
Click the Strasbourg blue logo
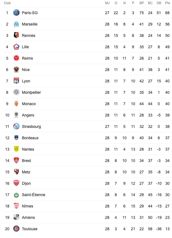(x=16, y=126)
